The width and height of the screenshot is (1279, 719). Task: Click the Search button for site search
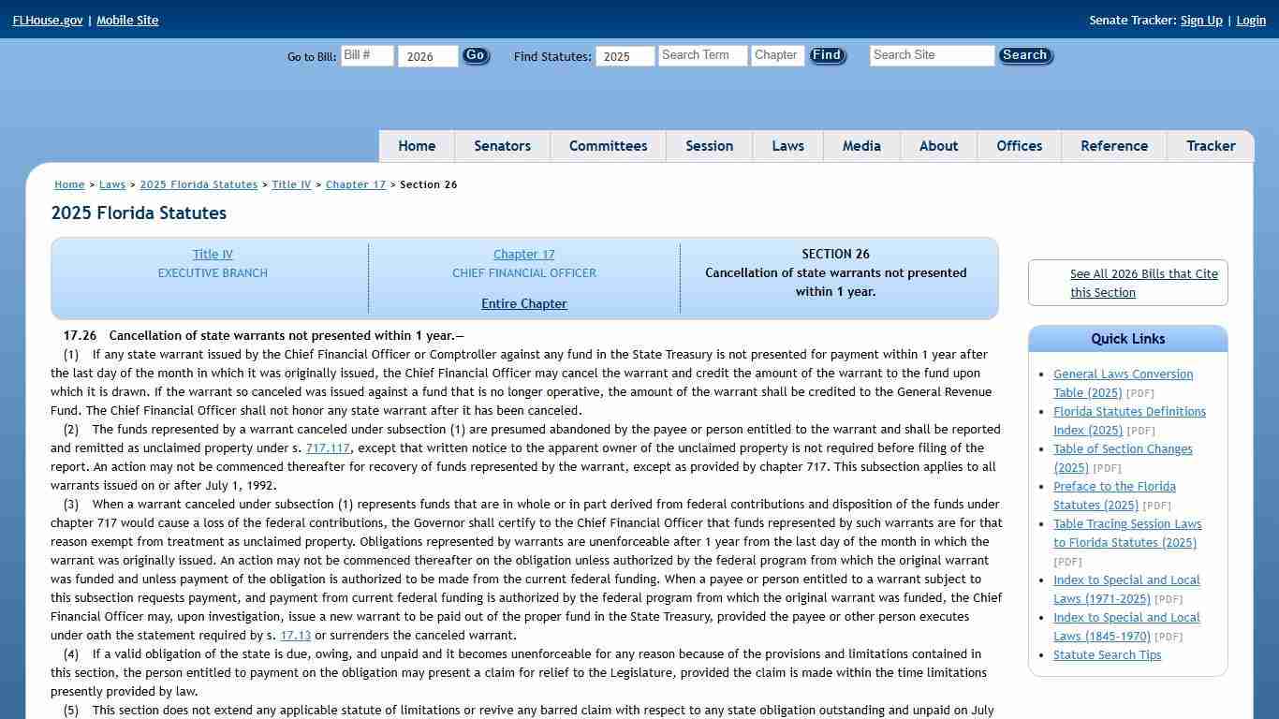1024,55
